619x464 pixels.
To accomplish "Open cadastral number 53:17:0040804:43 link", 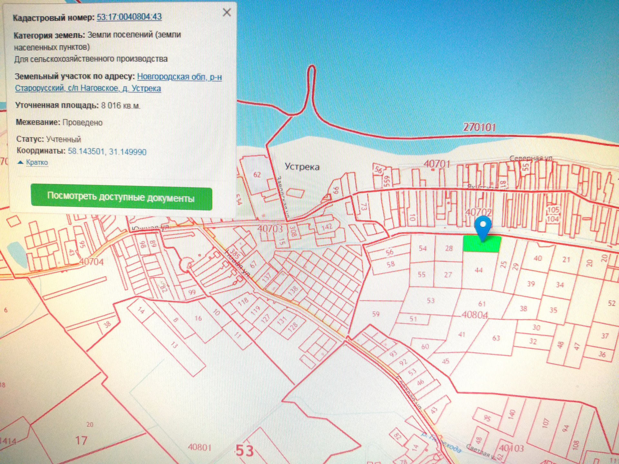I will [x=129, y=17].
